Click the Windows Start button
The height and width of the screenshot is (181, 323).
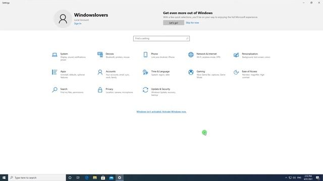coord(4,177)
